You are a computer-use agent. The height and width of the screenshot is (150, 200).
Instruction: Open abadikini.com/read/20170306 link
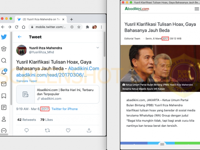pos(52,75)
